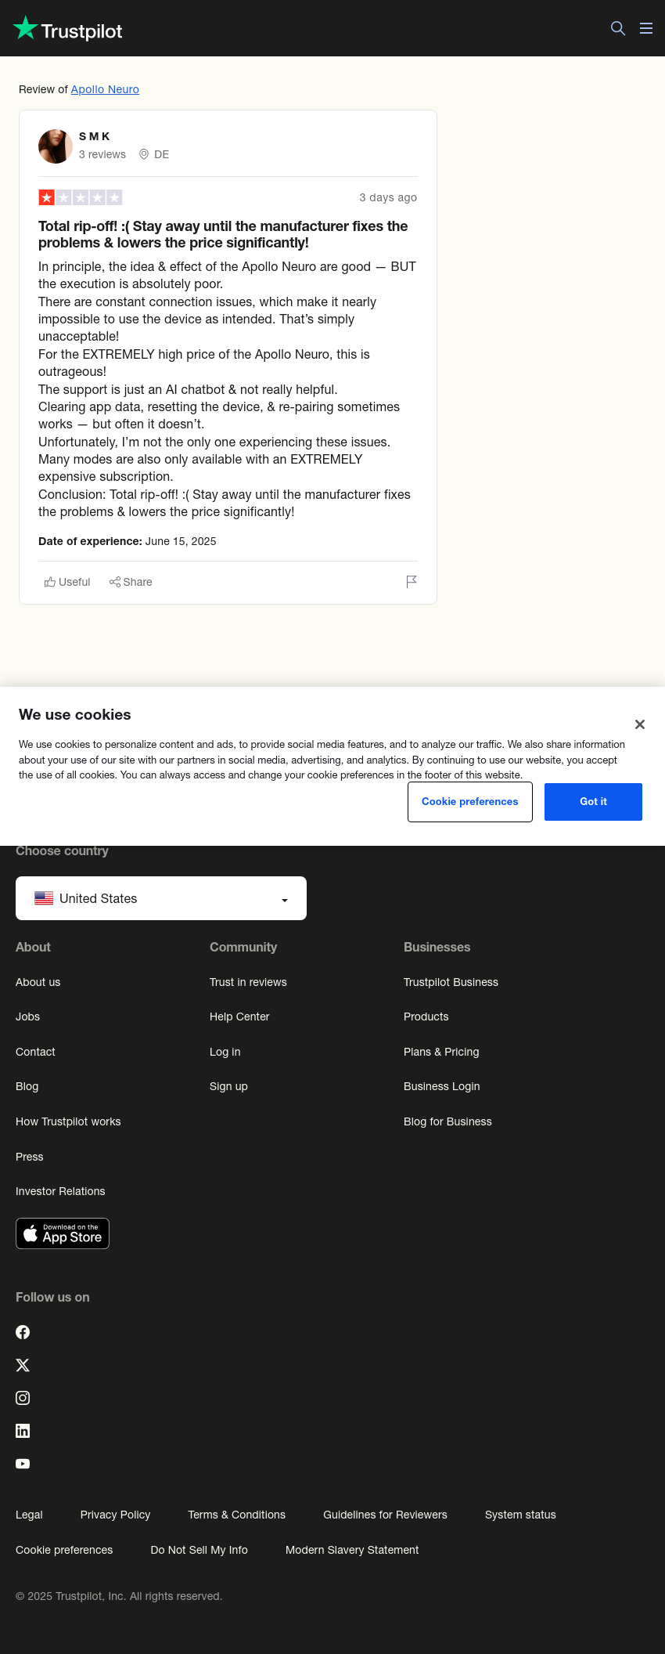Click the '3 reviews' text
Viewport: 665px width, 1654px height.
(x=102, y=154)
